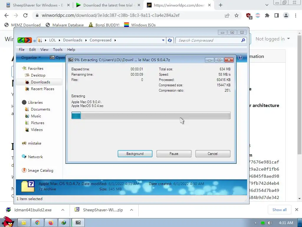Open Libraries in the navigation pane
The image size is (302, 227).
[35, 103]
